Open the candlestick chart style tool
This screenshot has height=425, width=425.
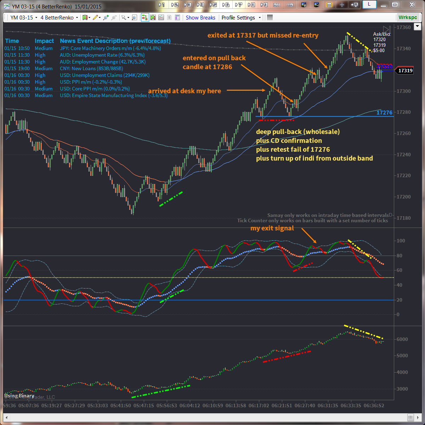pyautogui.click(x=84, y=17)
